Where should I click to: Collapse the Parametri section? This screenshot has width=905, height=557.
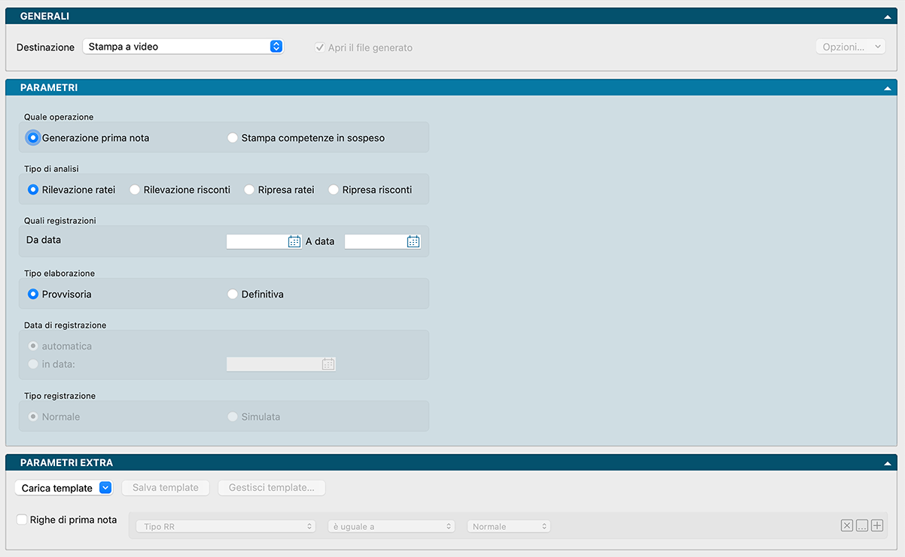coord(888,88)
